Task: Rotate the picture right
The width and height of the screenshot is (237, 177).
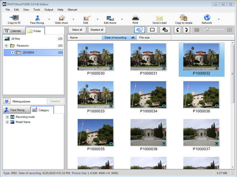Action: pos(186,29)
